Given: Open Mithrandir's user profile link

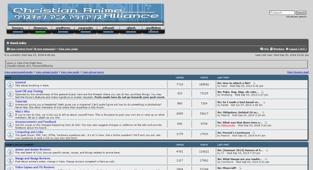Looking at the screenshot, I should pos(228,125).
